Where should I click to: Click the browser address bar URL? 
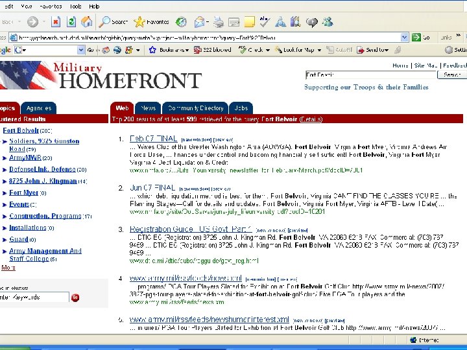pos(206,38)
